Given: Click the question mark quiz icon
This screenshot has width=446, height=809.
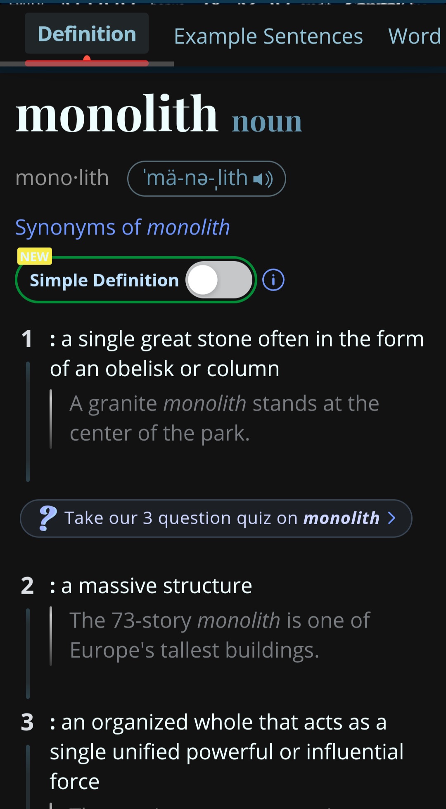Looking at the screenshot, I should point(47,518).
